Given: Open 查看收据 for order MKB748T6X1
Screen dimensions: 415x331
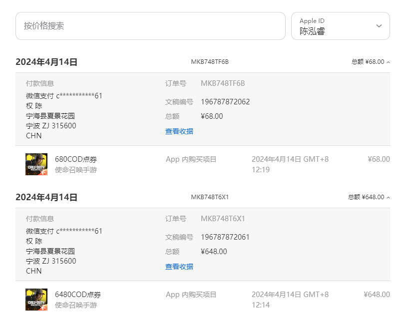Looking at the screenshot, I should [179, 267].
